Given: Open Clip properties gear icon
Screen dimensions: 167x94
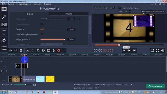Looking at the screenshot, I should (59, 50).
